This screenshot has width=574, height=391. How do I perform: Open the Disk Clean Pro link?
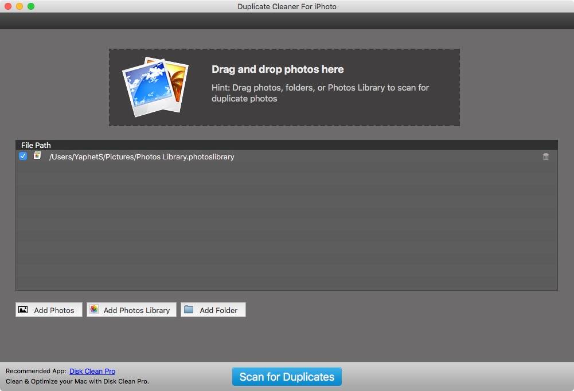click(x=92, y=372)
